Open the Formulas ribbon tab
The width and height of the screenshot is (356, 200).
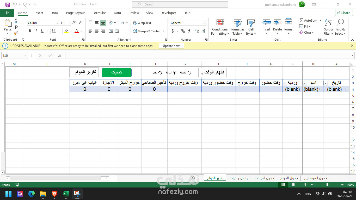click(99, 13)
